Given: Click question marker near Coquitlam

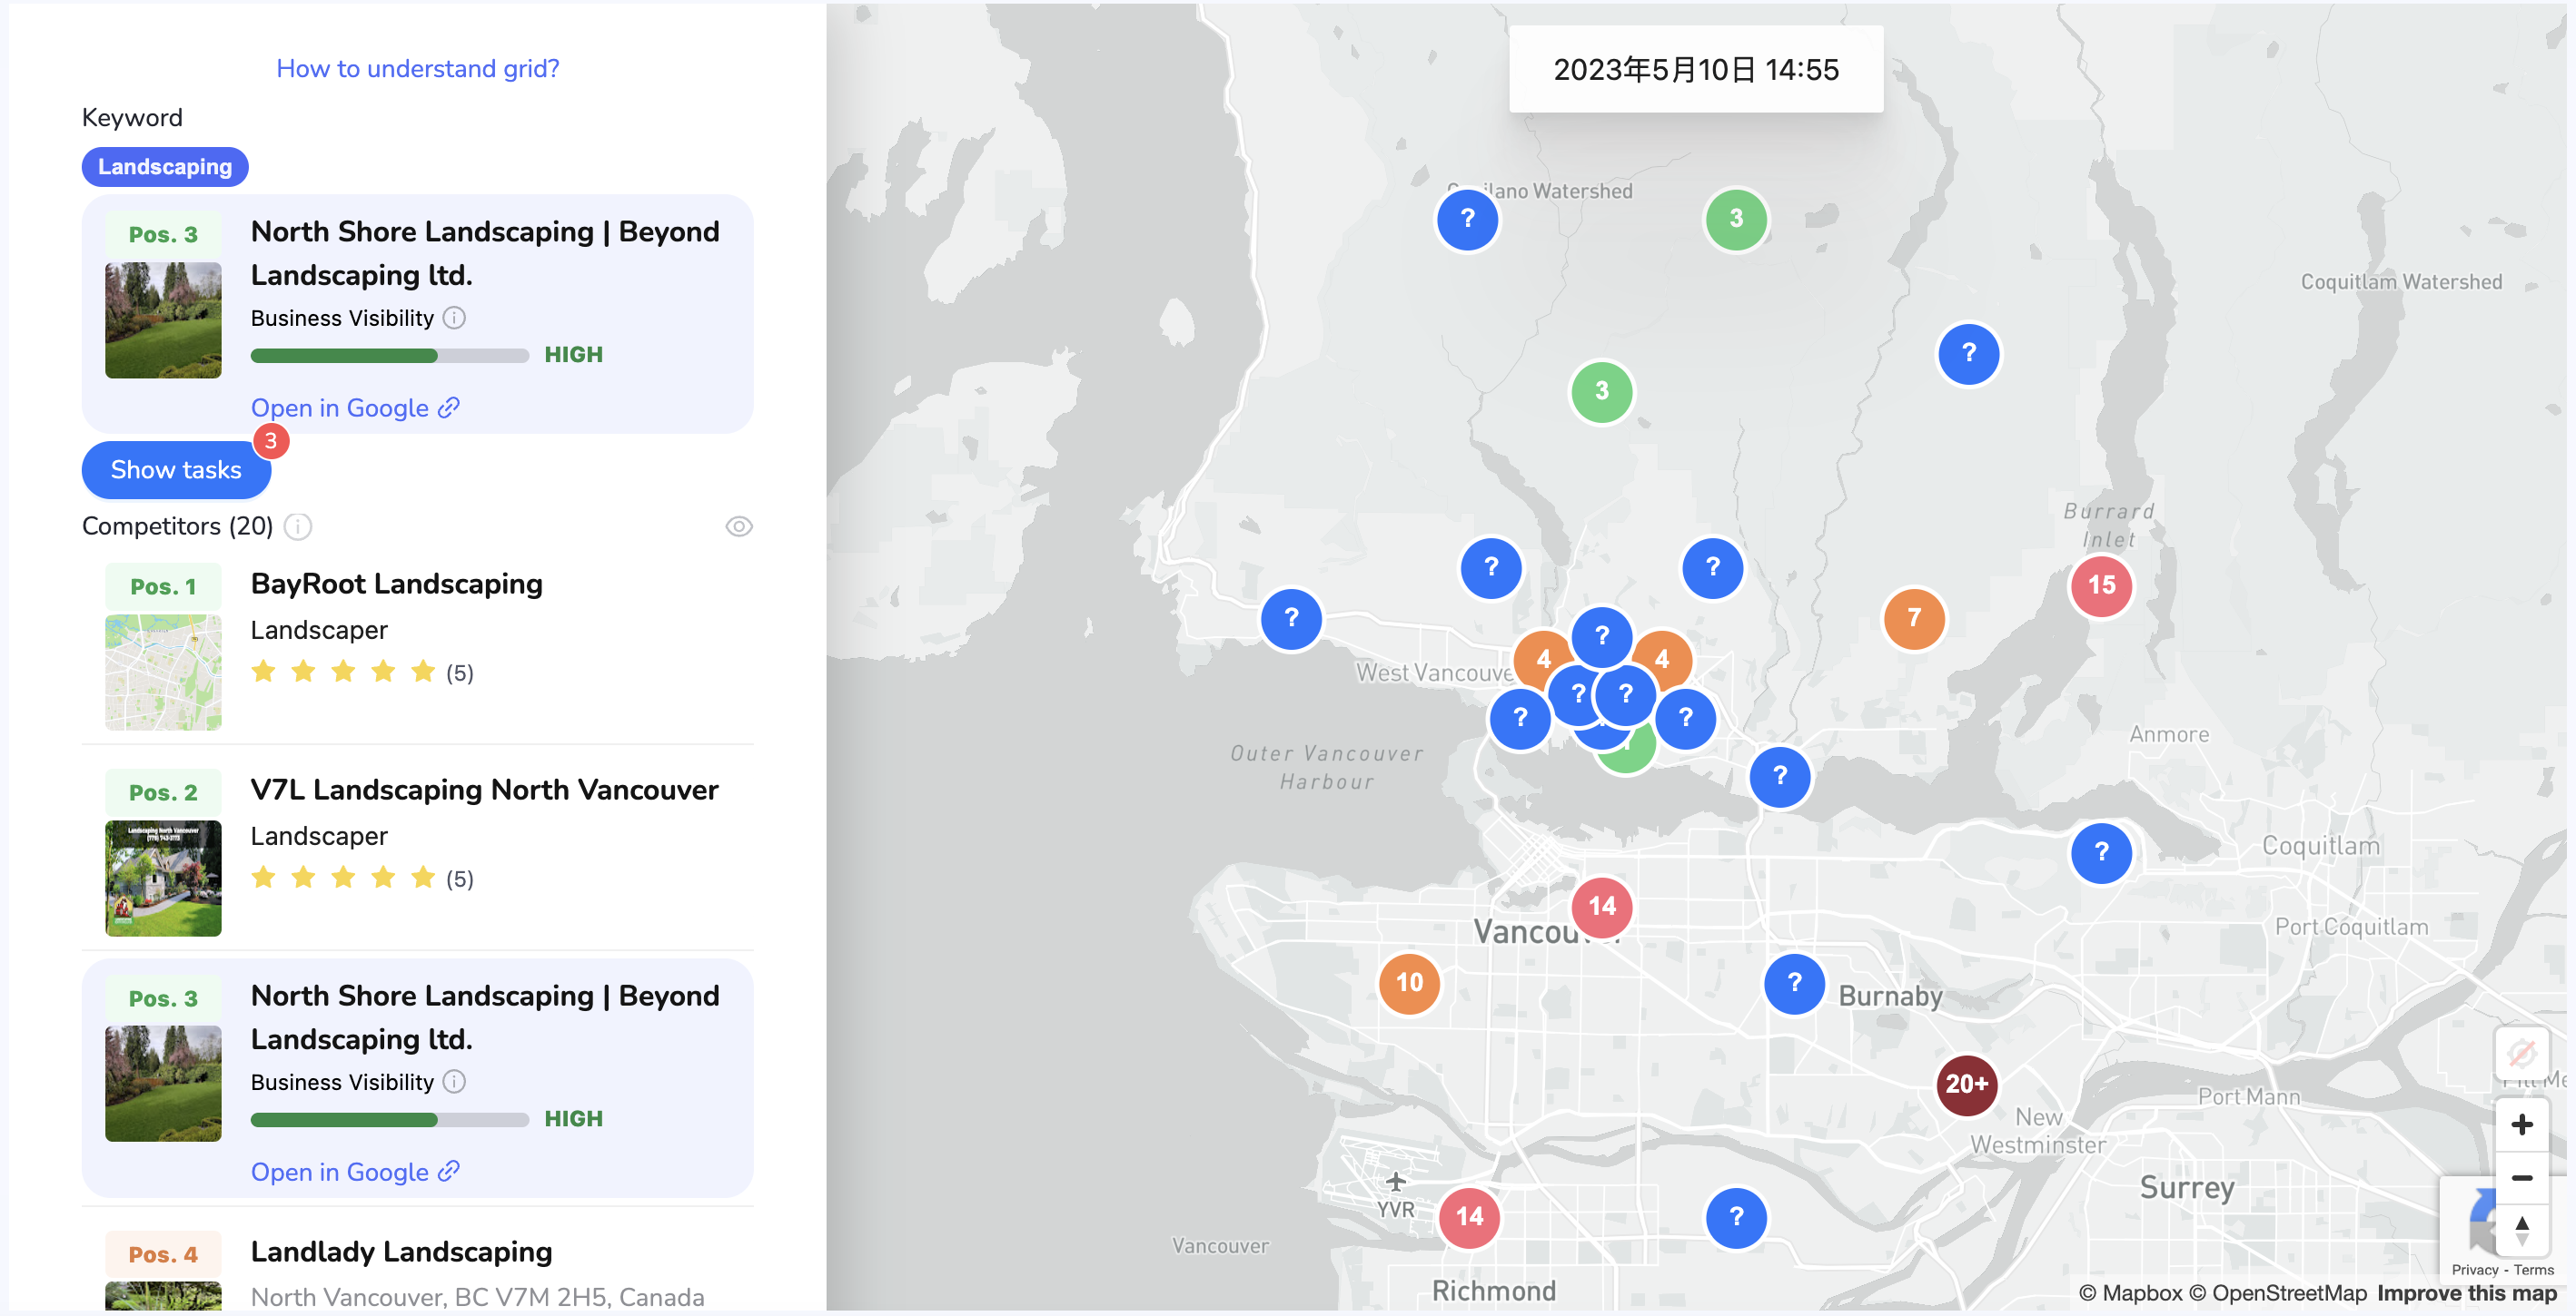Looking at the screenshot, I should [x=2101, y=852].
